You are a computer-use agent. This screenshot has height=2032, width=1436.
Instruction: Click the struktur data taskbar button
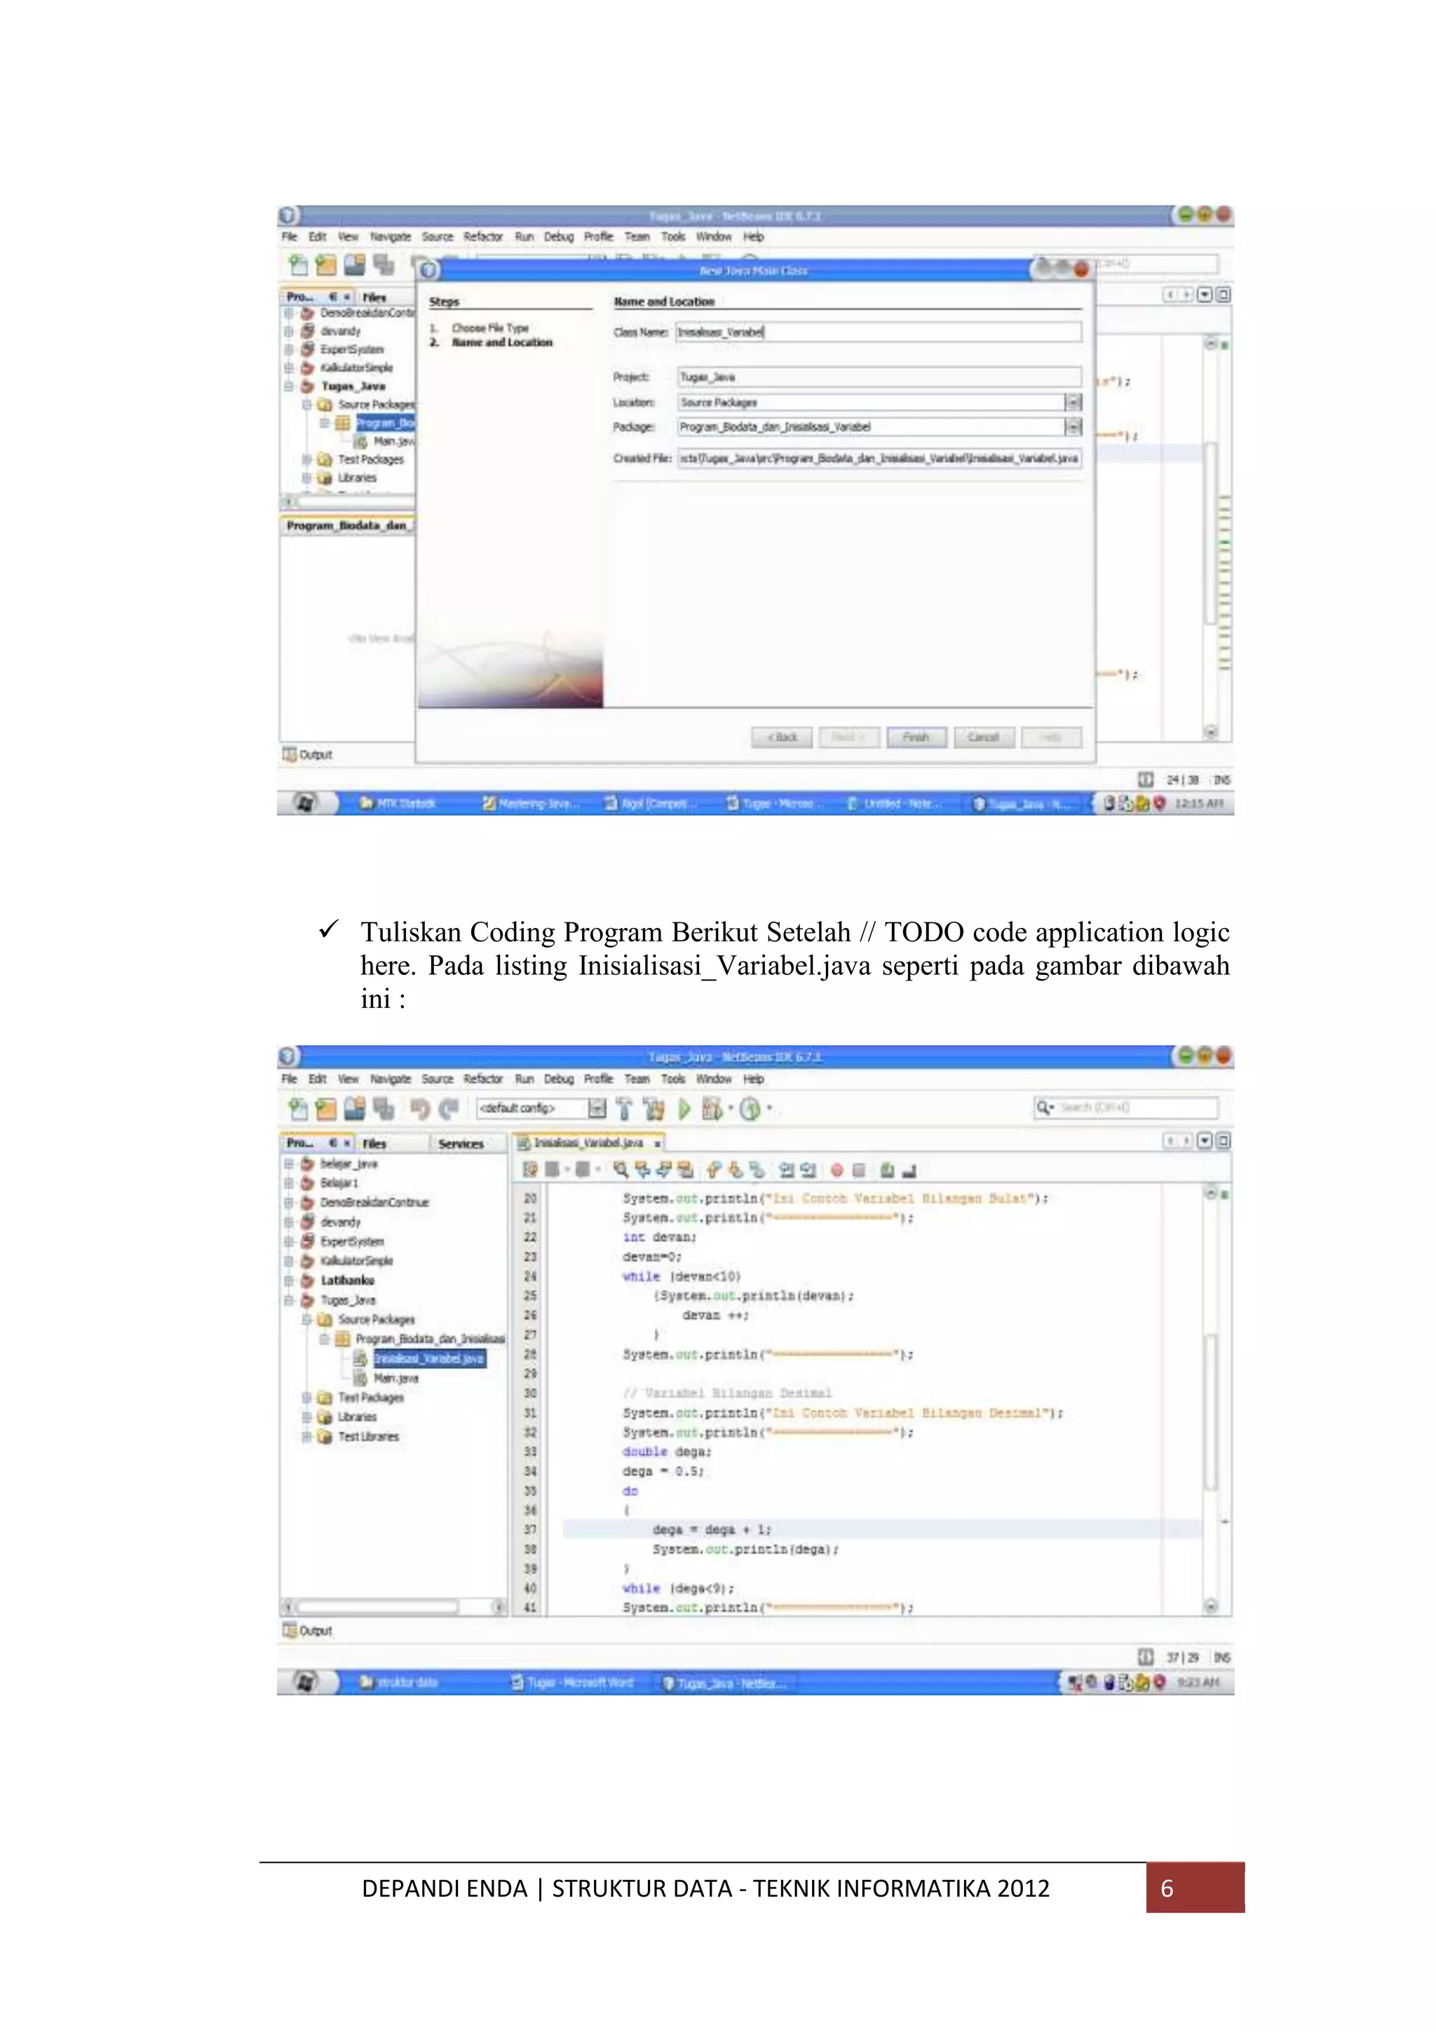coord(400,1683)
